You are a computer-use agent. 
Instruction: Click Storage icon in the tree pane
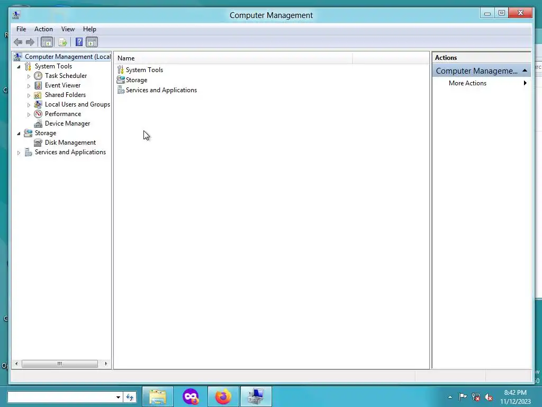point(28,133)
